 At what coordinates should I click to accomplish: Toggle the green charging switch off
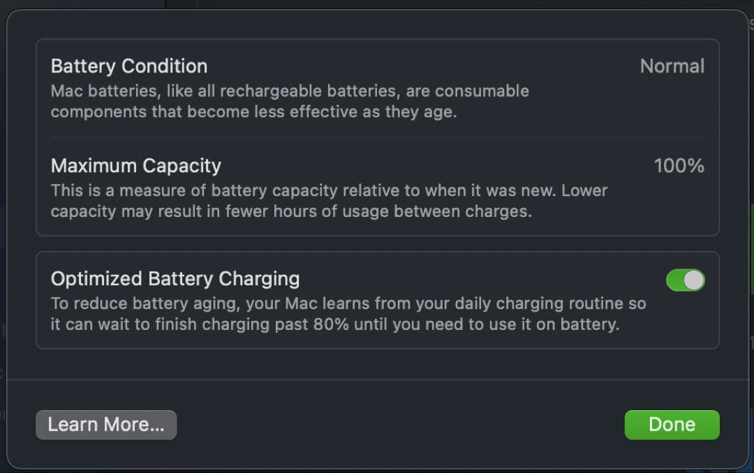click(685, 278)
